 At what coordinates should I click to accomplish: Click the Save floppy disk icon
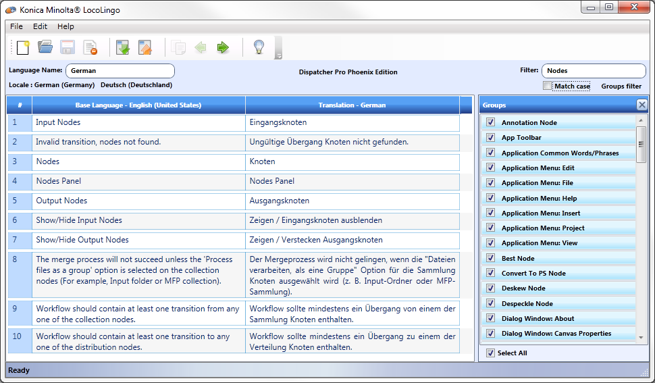point(68,47)
